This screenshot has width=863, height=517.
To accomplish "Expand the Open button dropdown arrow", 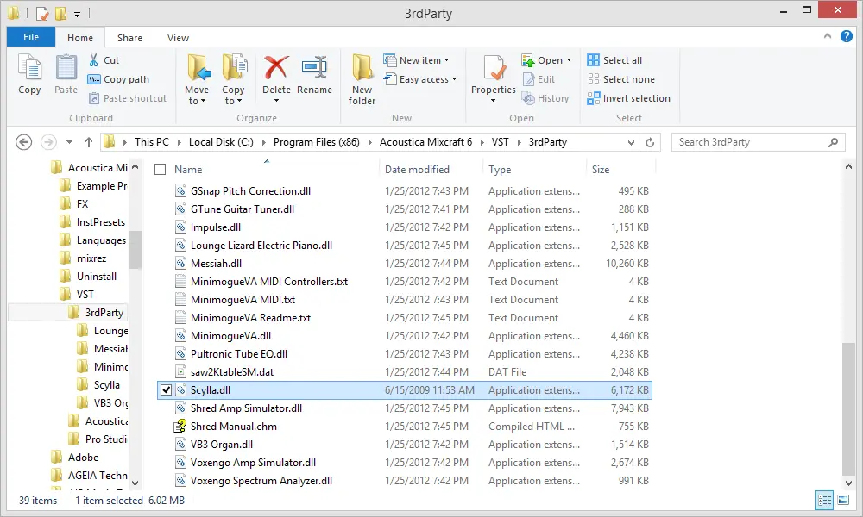I will pyautogui.click(x=569, y=60).
